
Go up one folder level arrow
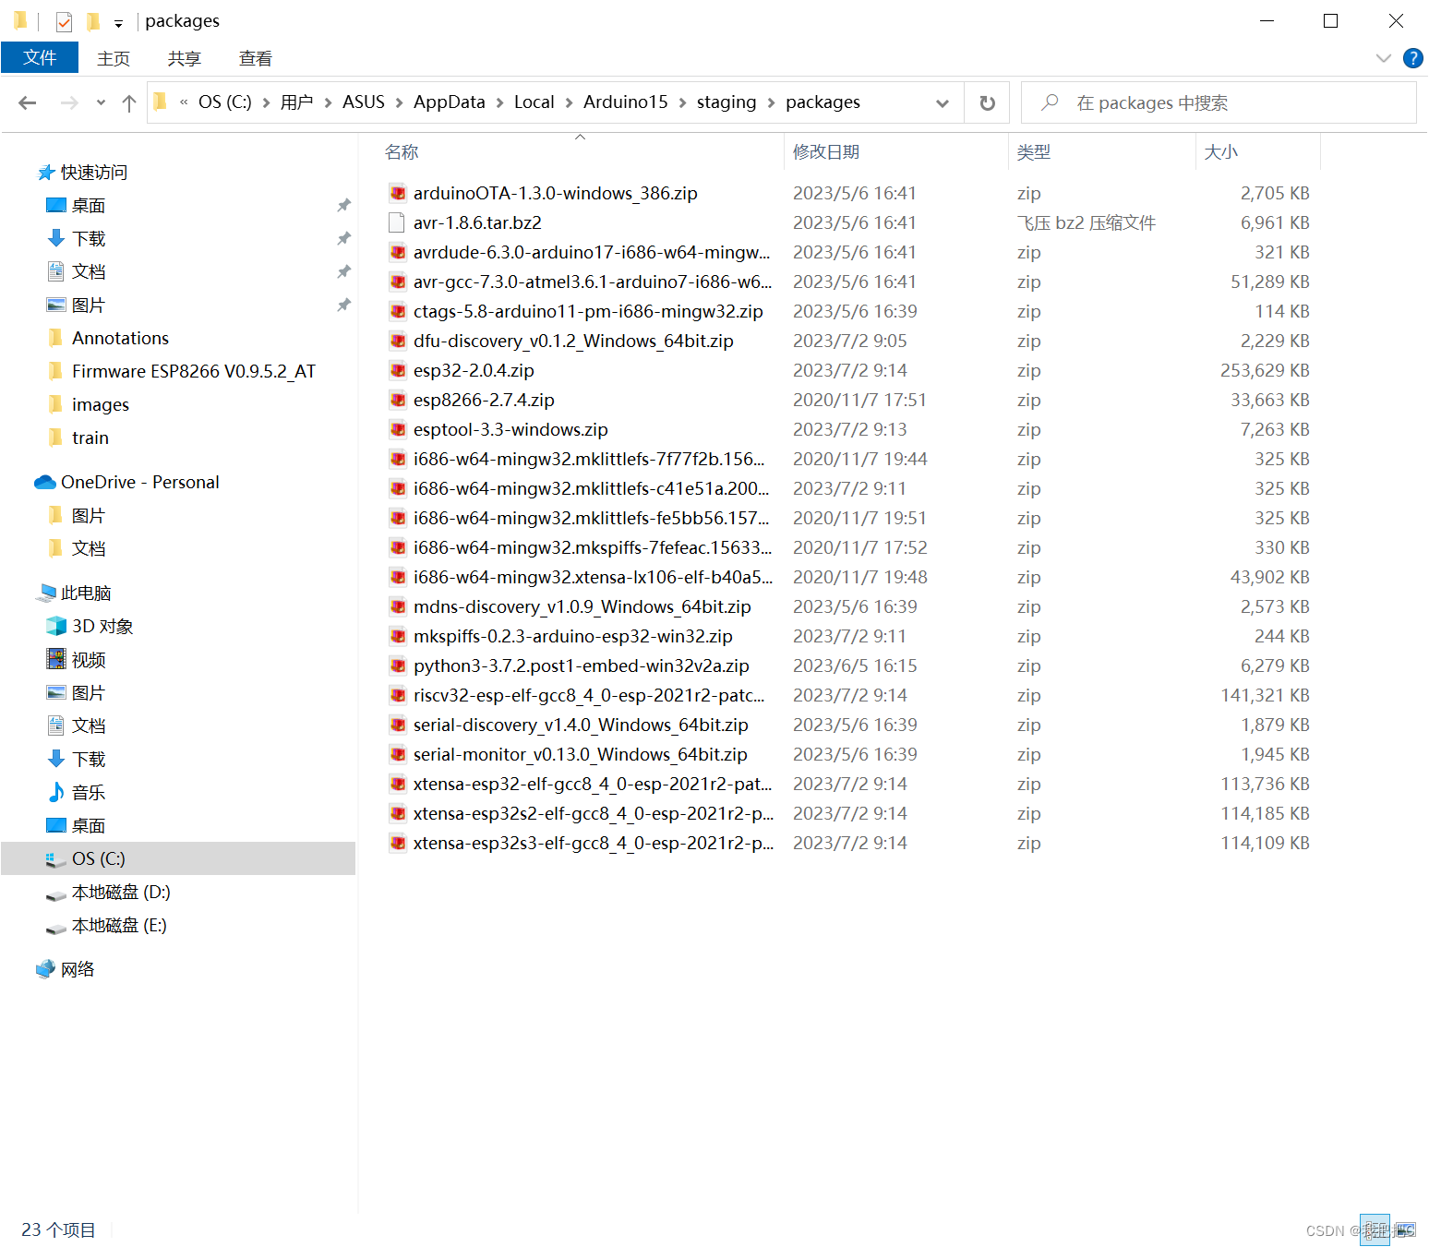click(x=129, y=102)
